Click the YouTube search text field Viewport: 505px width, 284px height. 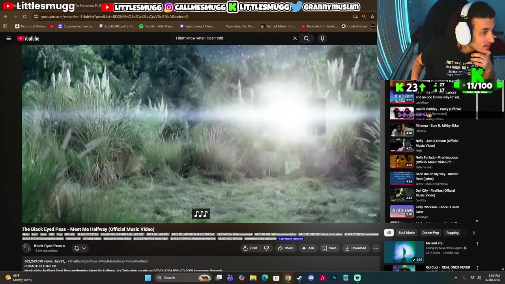pyautogui.click(x=233, y=38)
